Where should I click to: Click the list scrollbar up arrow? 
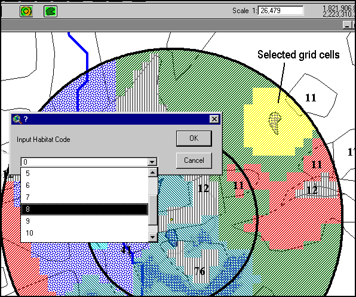(x=152, y=172)
